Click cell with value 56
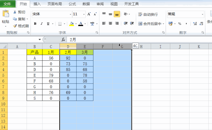 tap(51, 58)
